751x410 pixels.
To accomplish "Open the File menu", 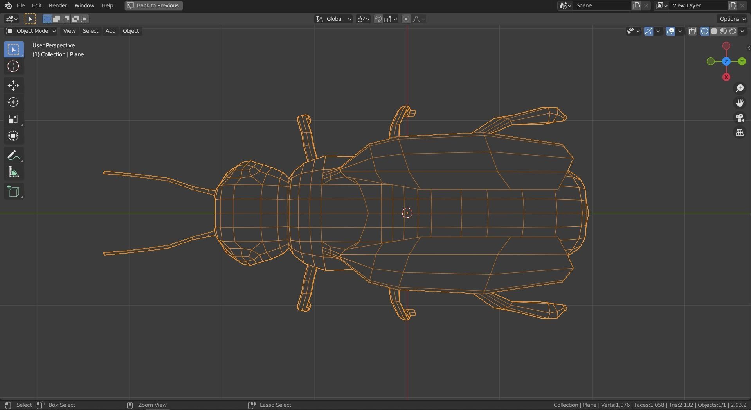I will pos(21,5).
